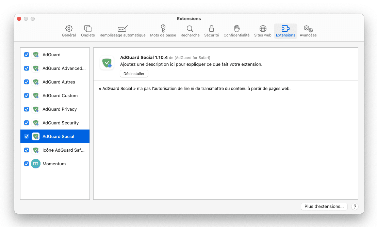The image size is (377, 227).
Task: Disable the Momentum extension checkbox
Action: pos(27,164)
